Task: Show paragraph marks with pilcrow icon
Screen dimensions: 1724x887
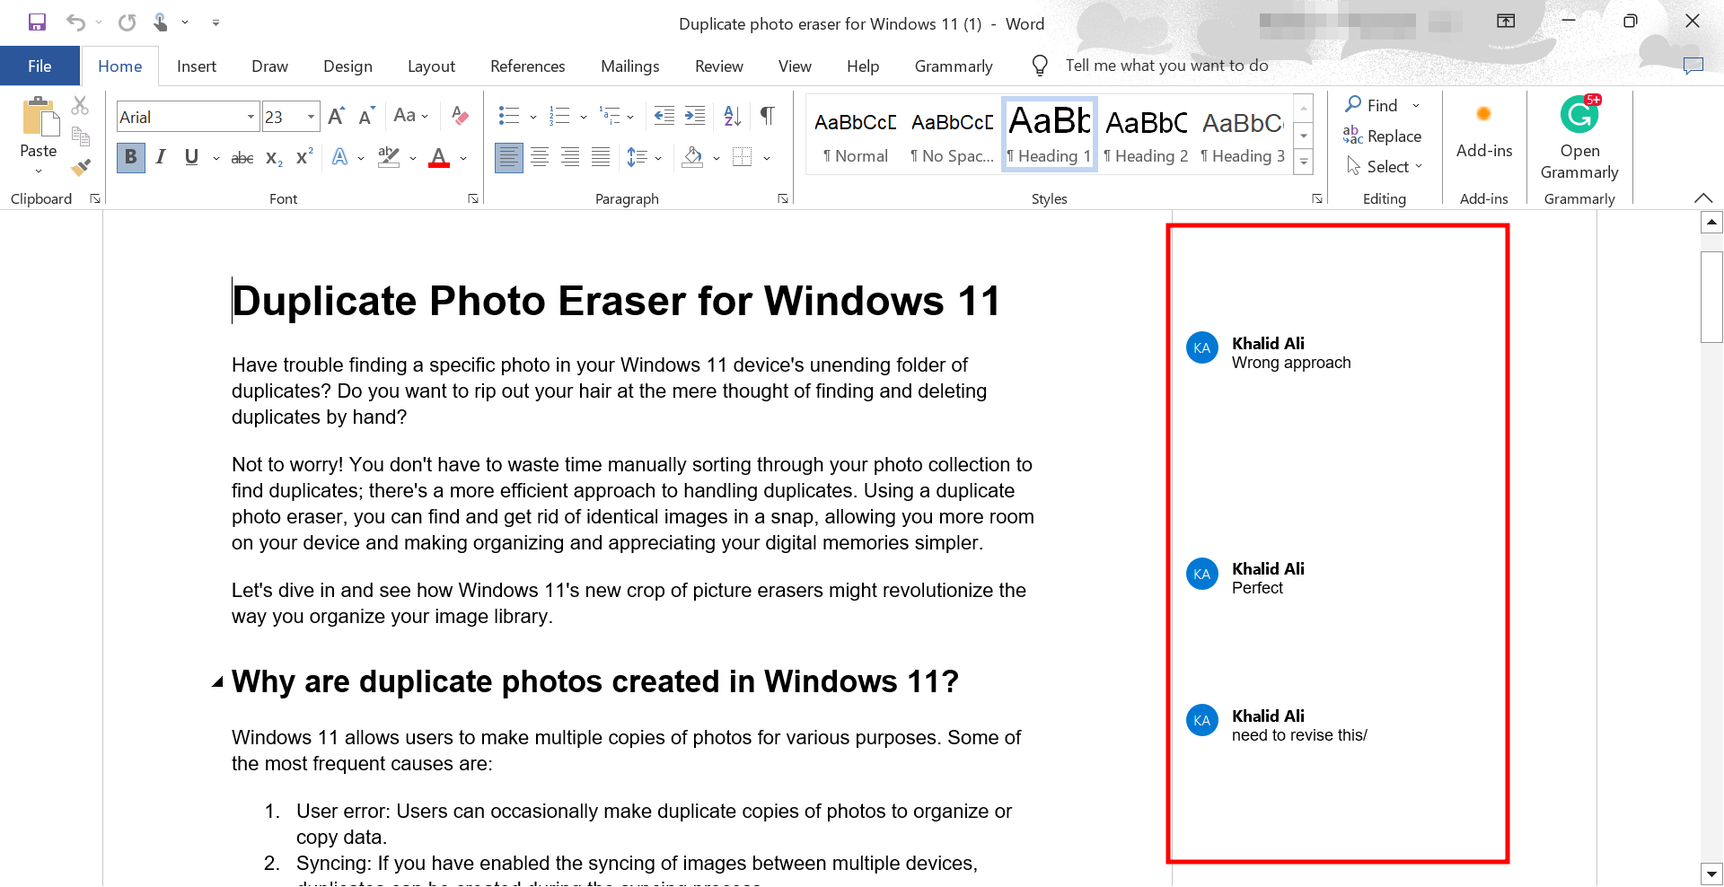Action: 767,116
